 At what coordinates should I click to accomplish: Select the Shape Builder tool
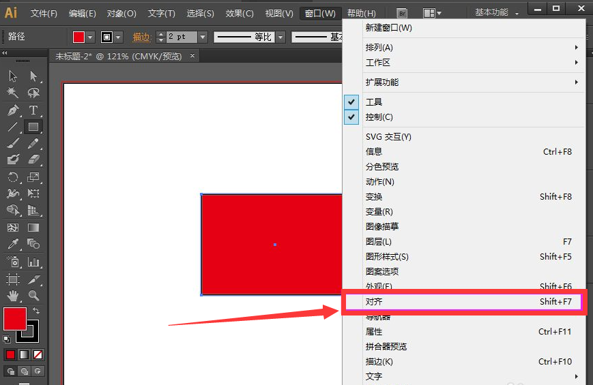(13, 210)
